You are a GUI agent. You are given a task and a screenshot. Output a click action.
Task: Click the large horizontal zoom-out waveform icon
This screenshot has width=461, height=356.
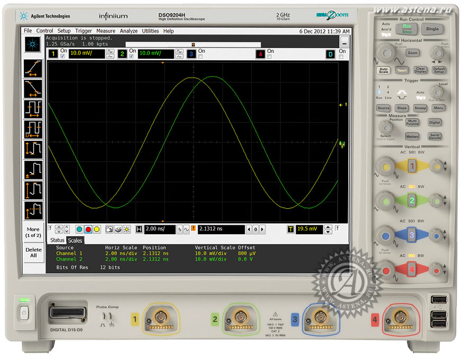point(186,229)
